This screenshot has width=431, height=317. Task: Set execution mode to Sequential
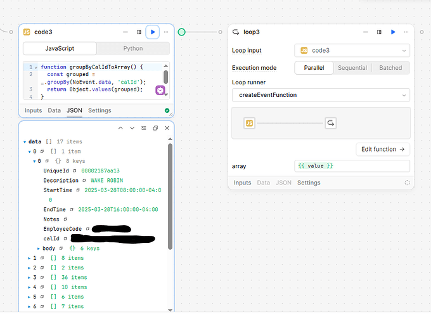352,68
